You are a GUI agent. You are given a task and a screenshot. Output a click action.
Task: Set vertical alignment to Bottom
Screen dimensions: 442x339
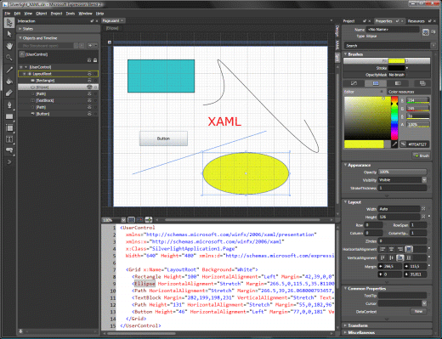(400, 257)
